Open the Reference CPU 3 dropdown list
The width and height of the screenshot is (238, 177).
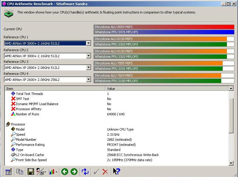88,68
